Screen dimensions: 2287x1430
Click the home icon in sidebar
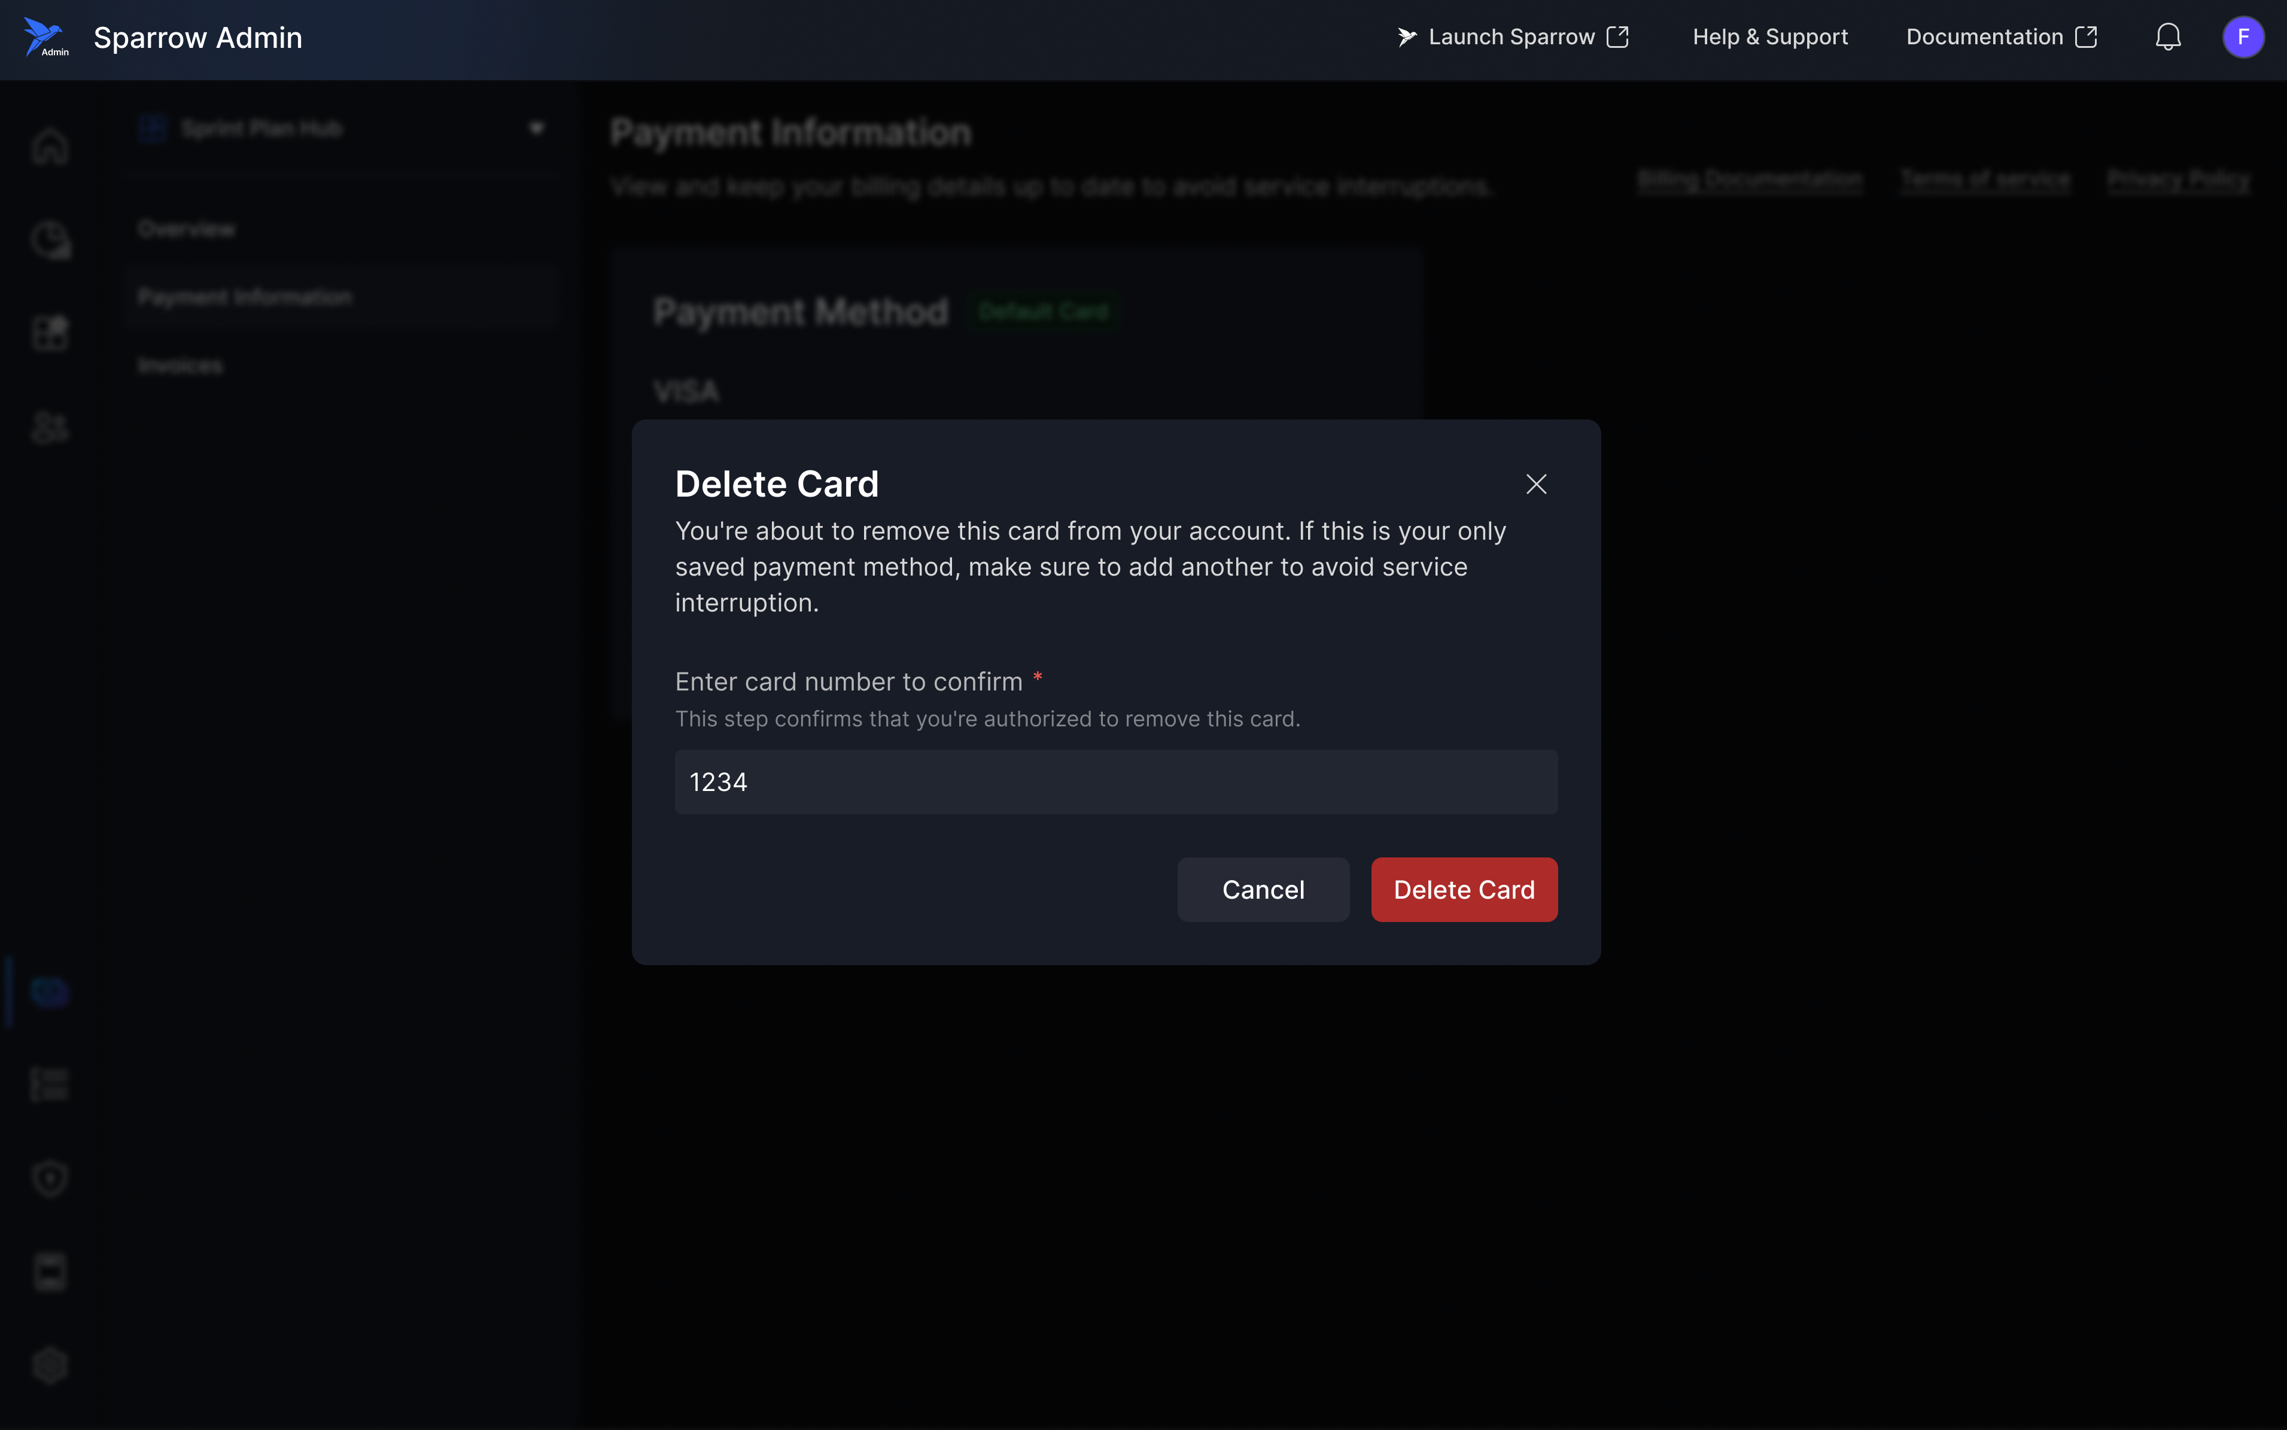(x=50, y=147)
